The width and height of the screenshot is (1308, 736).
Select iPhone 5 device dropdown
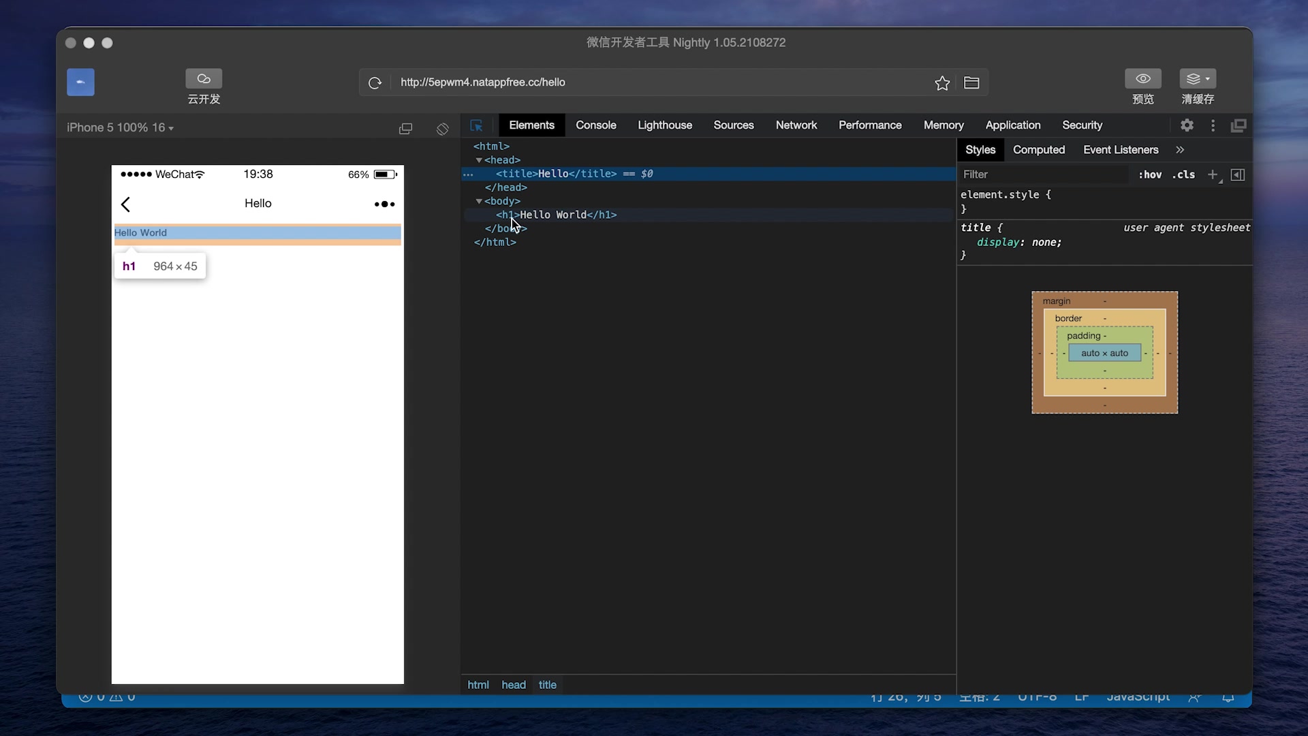click(x=121, y=127)
